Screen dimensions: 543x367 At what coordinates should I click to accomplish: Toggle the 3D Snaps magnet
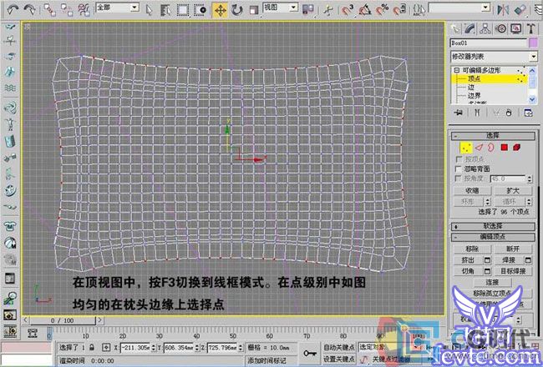[x=348, y=10]
